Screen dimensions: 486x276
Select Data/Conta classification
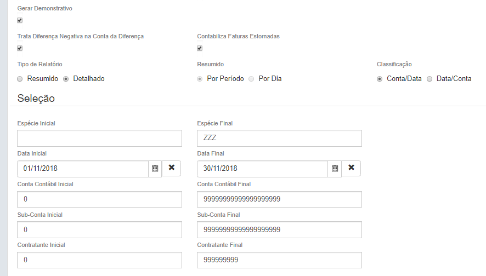click(430, 79)
